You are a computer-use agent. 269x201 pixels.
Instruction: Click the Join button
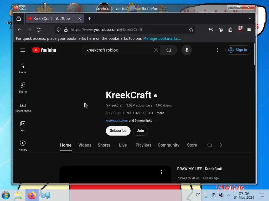pos(140,131)
